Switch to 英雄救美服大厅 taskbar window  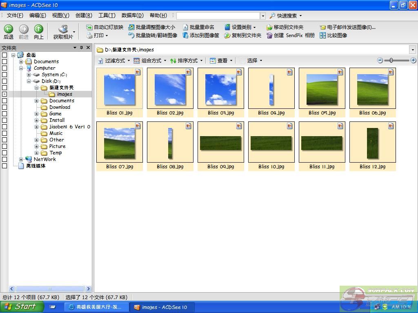coord(96,307)
